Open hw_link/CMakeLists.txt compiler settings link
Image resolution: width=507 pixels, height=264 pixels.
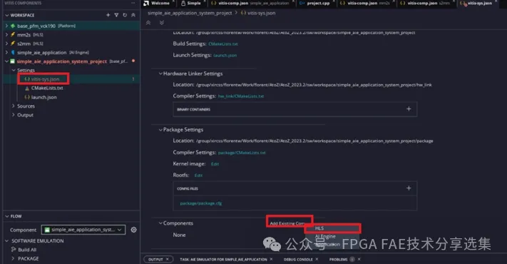241,96
